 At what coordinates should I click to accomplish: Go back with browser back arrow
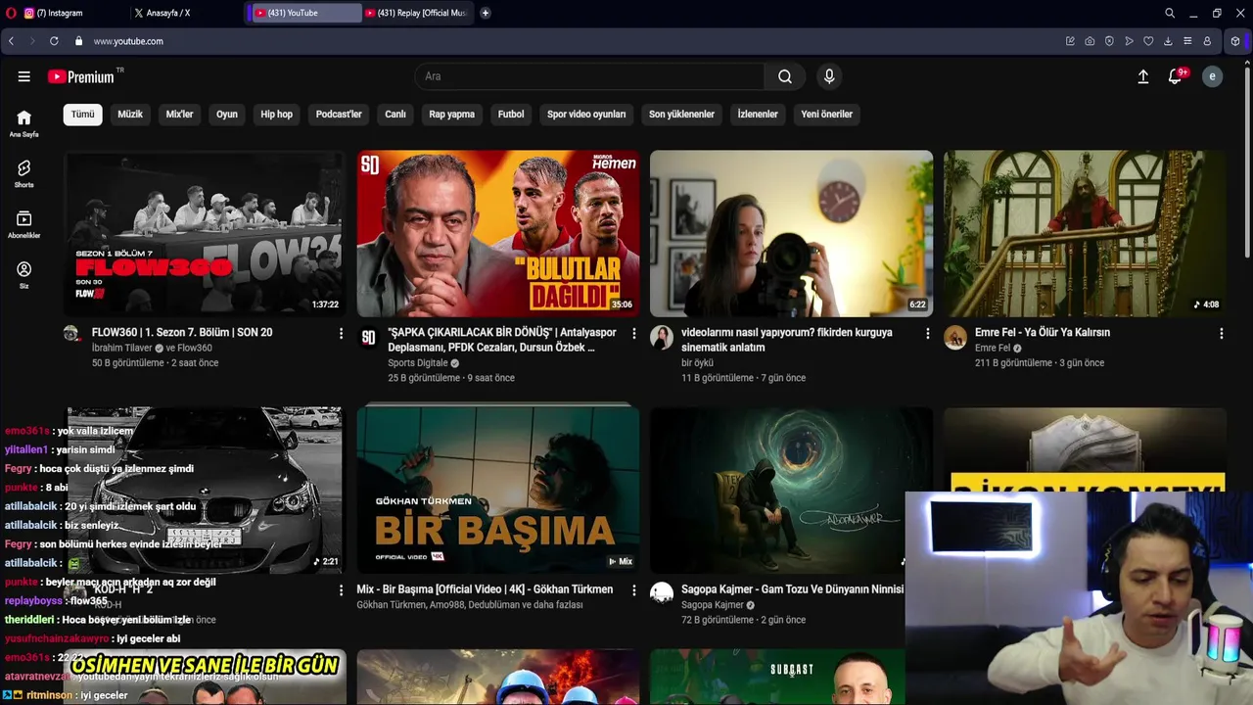coord(11,41)
